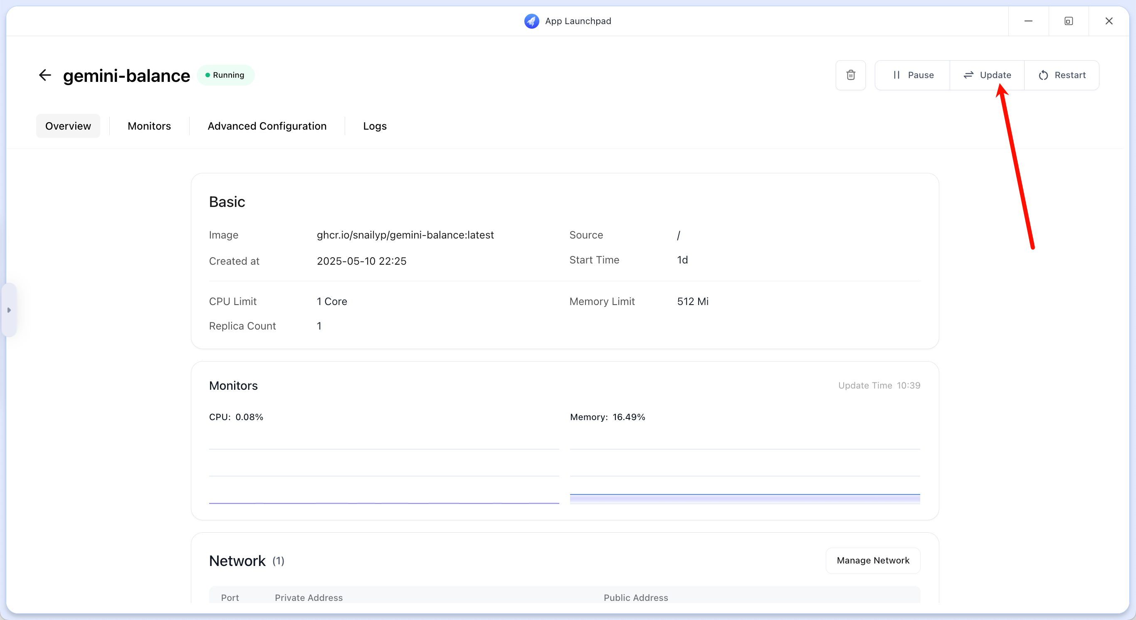
Task: Pause the gemini-balance app
Action: coord(912,75)
